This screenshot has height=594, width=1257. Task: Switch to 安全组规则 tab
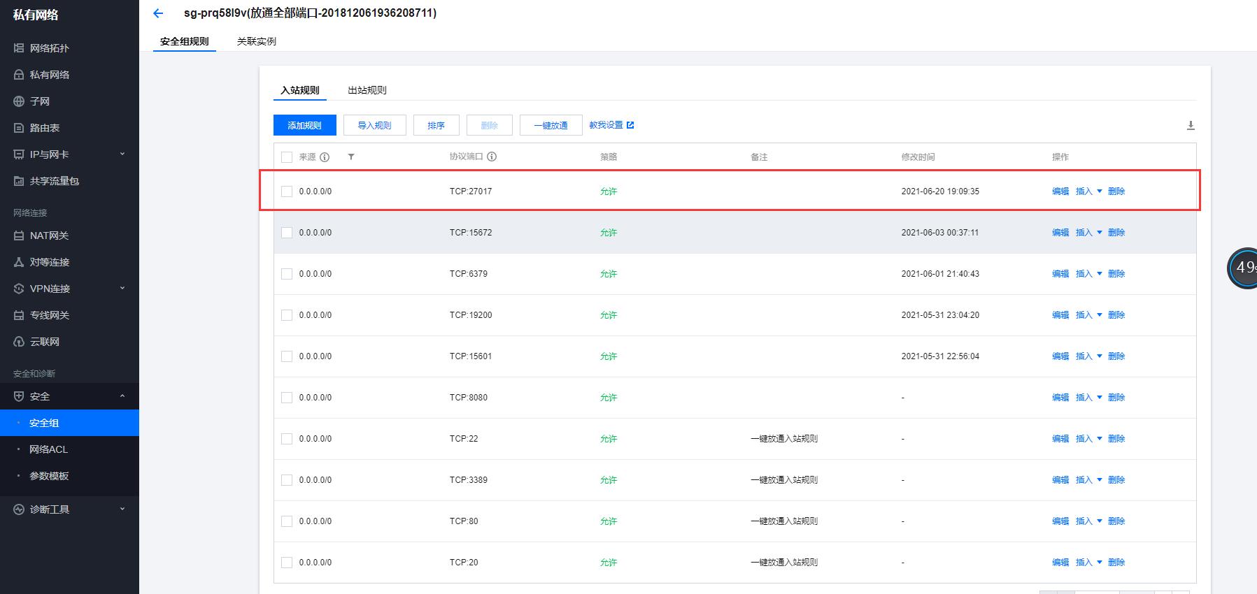tap(185, 41)
